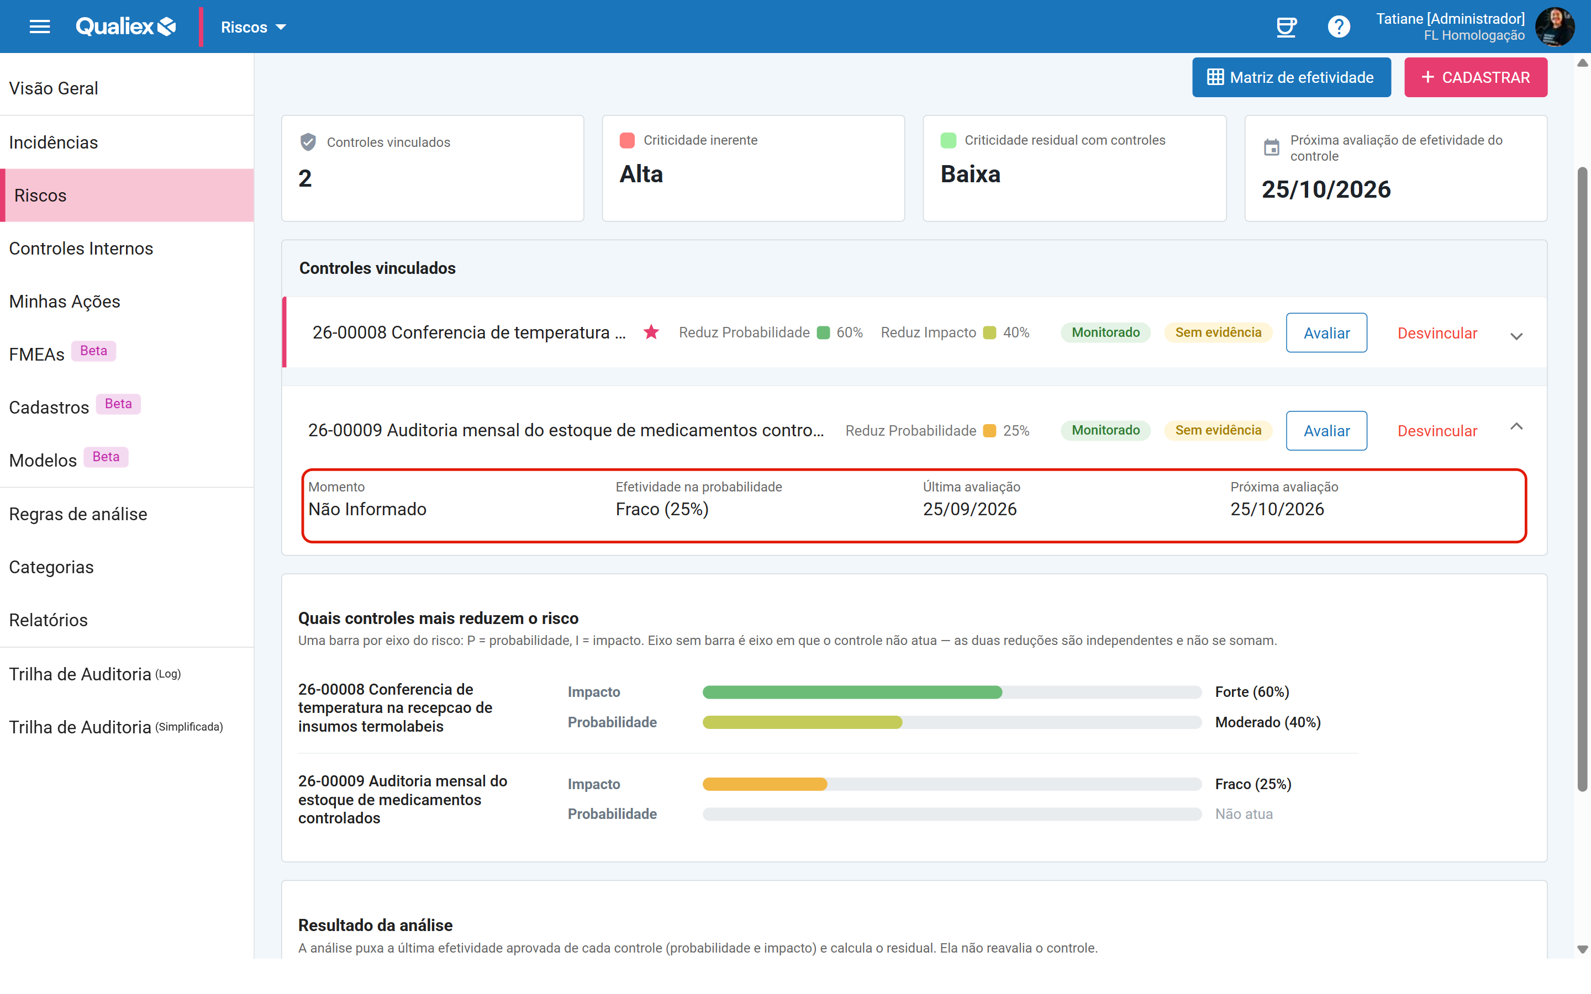The height and width of the screenshot is (994, 1591).
Task: Collapse control 26-00009 details chevron
Action: (x=1516, y=427)
